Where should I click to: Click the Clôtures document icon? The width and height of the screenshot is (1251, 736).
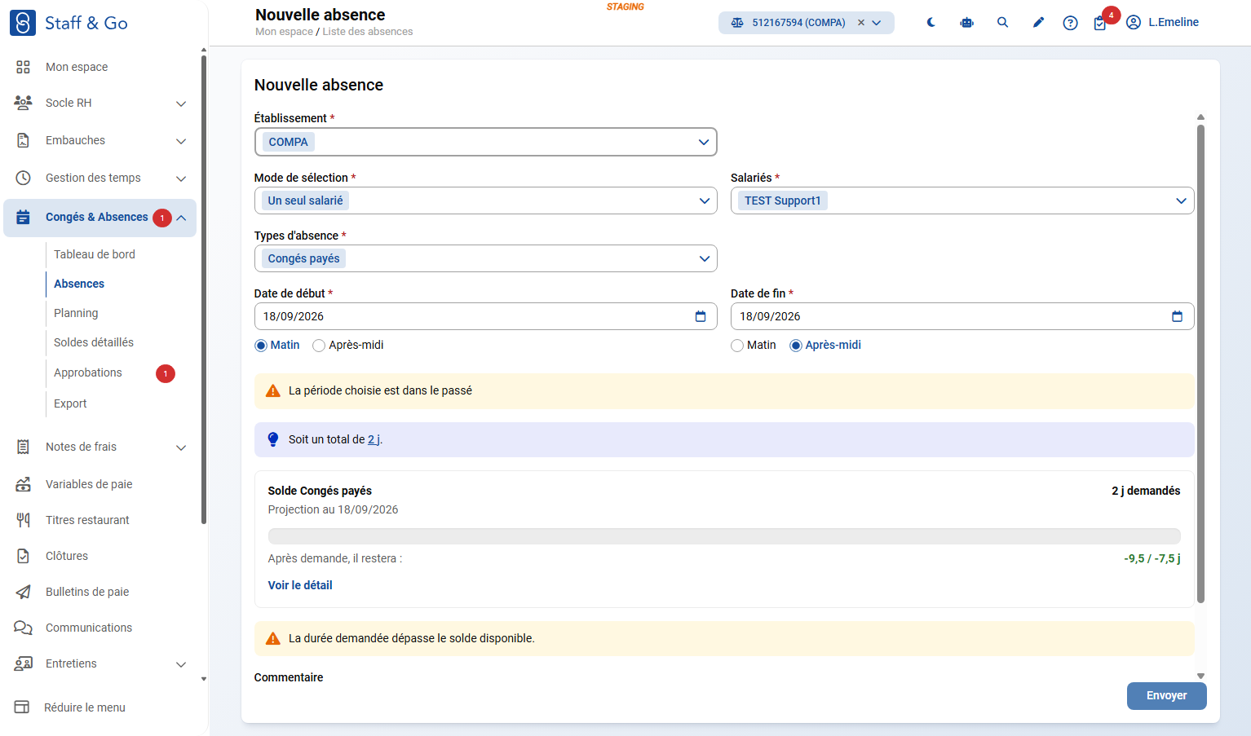point(23,556)
